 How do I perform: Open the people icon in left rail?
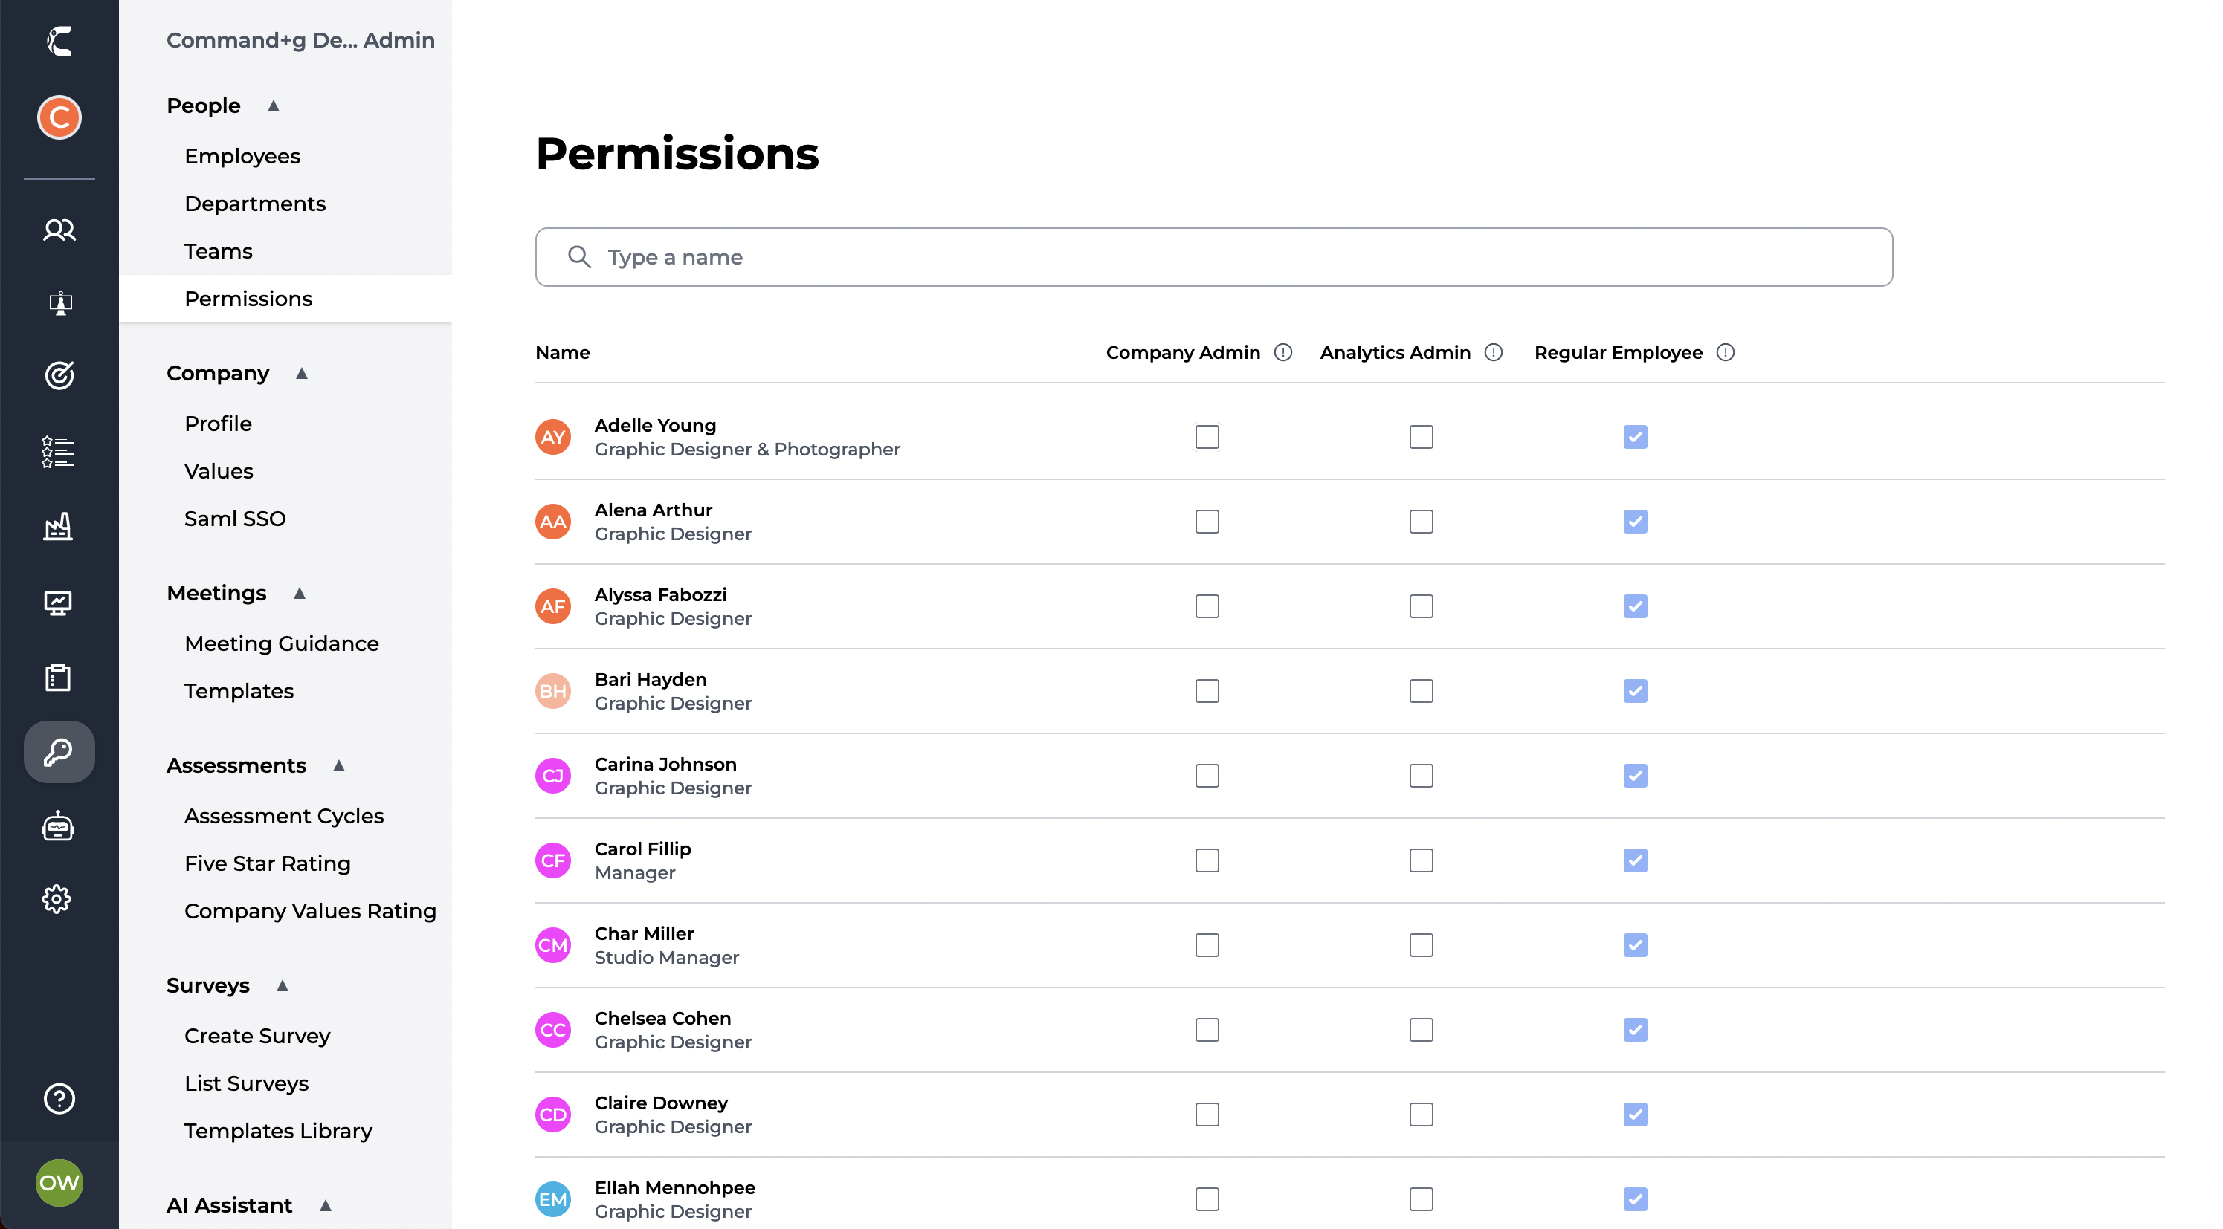pos(59,230)
